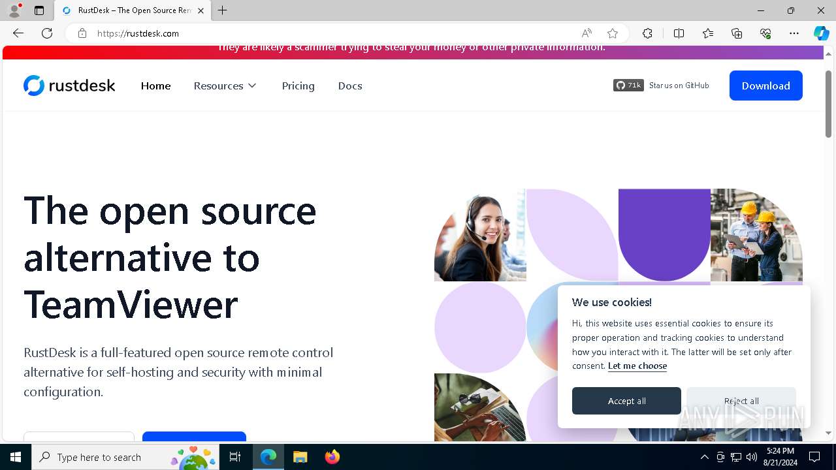Open the Windows Start menu
836x470 pixels.
click(16, 457)
